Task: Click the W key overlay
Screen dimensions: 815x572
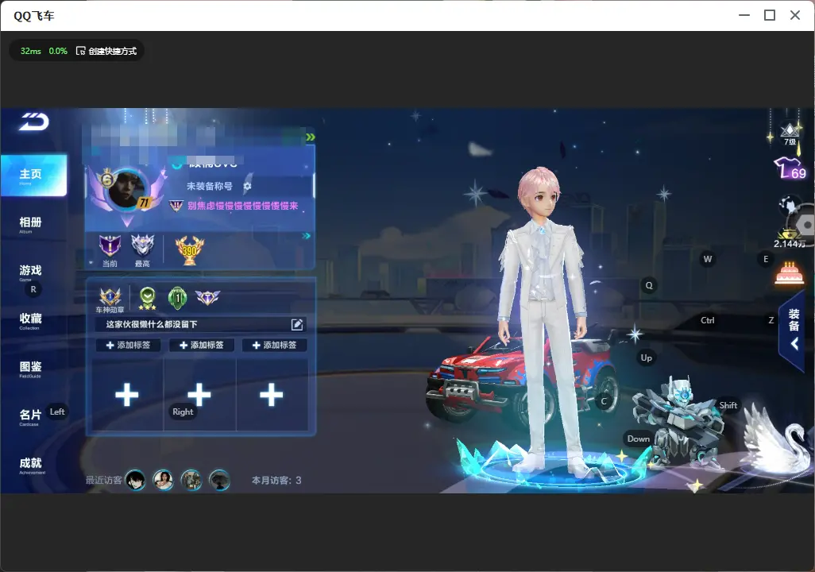Action: click(708, 259)
